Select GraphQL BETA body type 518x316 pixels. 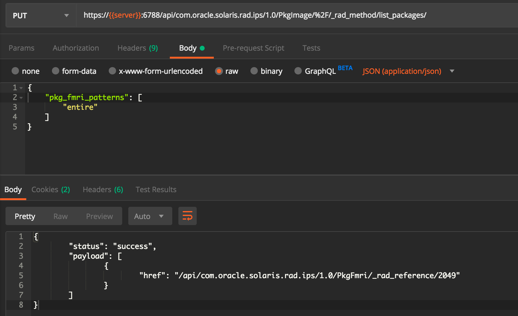coord(298,71)
